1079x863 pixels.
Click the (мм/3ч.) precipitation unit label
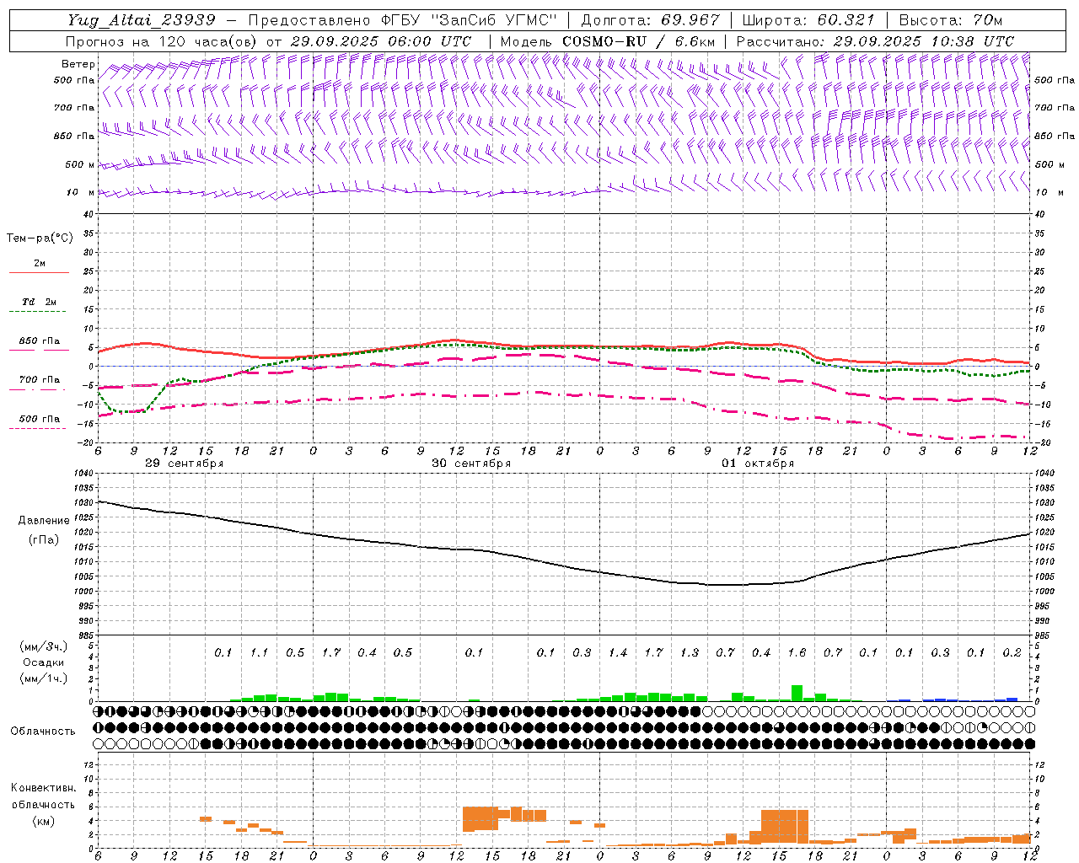44,646
